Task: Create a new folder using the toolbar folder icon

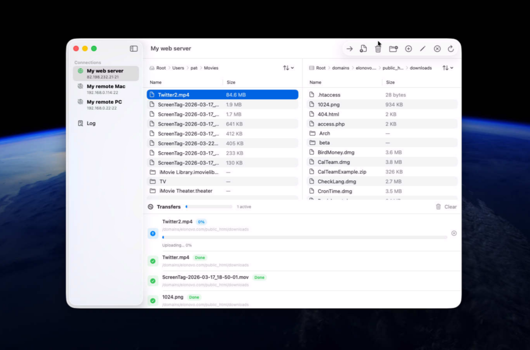Action: point(393,49)
